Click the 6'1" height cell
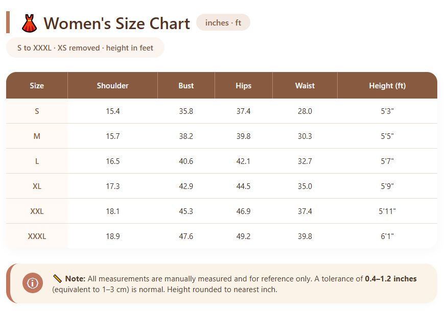Image resolution: width=447 pixels, height=311 pixels. pyautogui.click(x=387, y=236)
